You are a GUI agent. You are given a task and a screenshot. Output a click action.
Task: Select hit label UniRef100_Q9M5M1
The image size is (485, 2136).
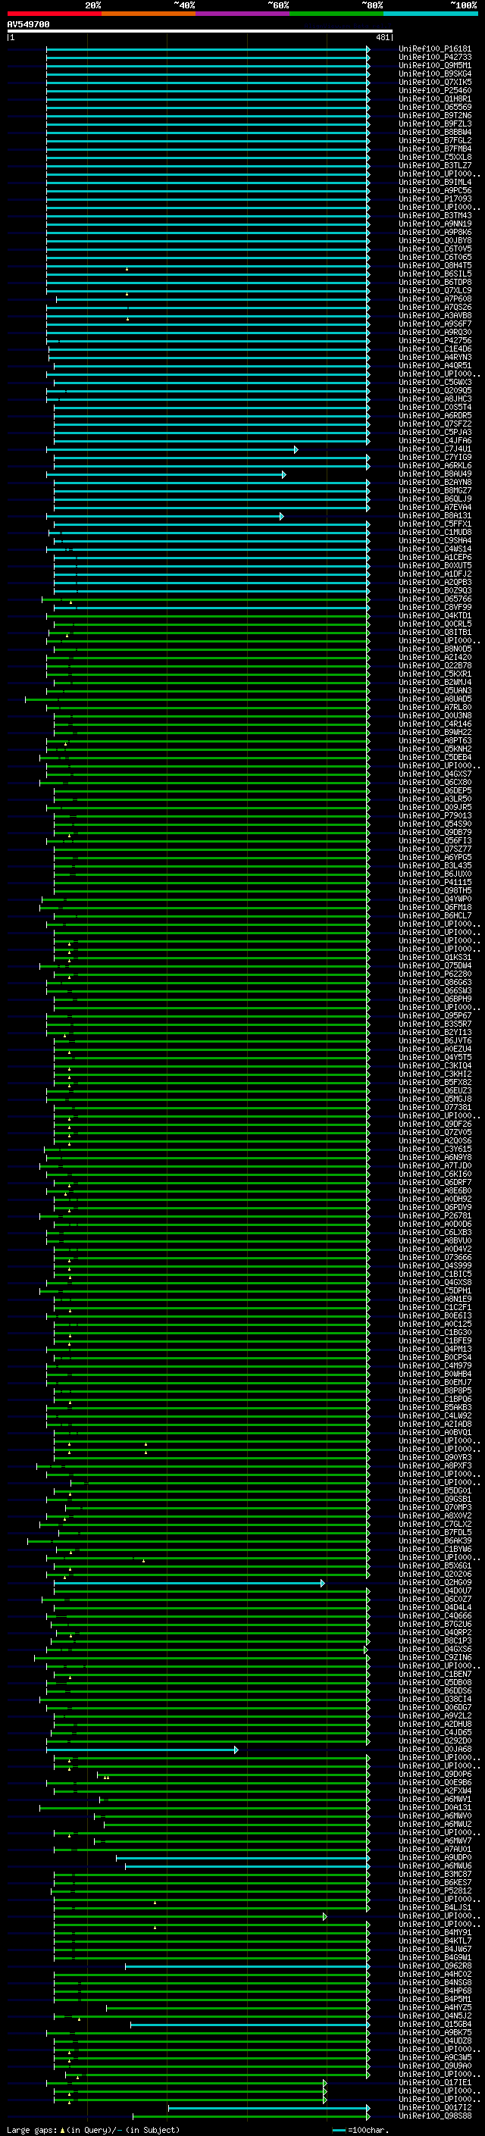[435, 65]
